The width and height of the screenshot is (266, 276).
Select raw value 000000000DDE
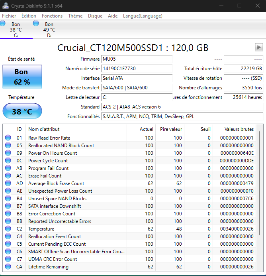[237, 160]
